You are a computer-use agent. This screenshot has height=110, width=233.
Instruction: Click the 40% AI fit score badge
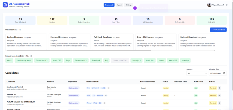tap(196, 103)
